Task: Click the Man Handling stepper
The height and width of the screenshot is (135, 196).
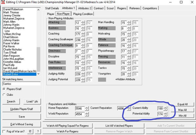Action: [x=129, y=23]
